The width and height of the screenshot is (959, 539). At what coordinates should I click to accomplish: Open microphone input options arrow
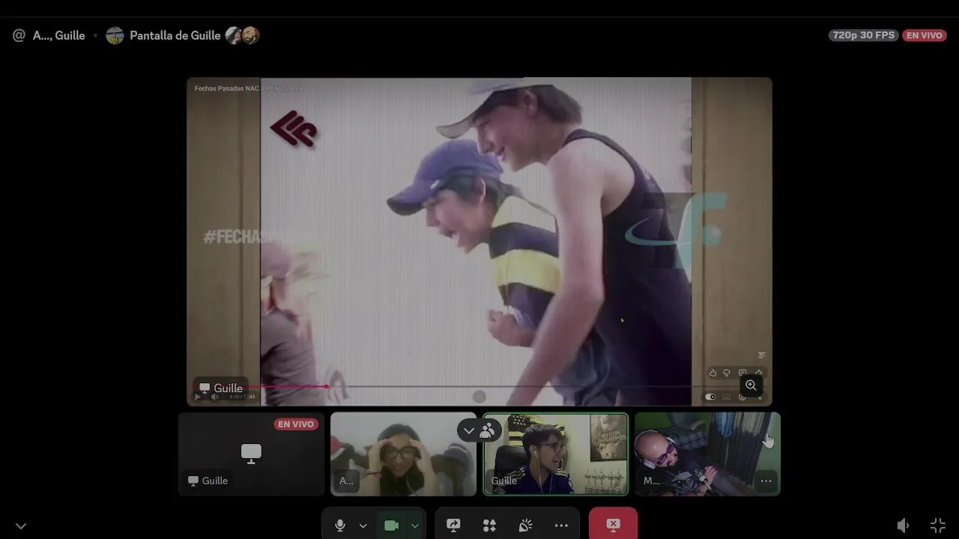[x=363, y=526]
